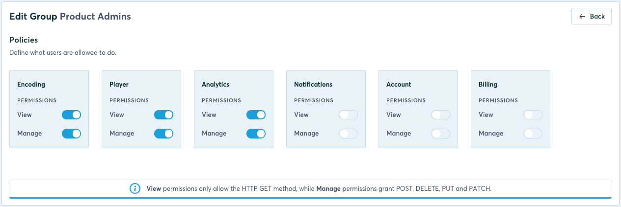
Task: Select the Notifications card heading
Action: [x=313, y=85]
